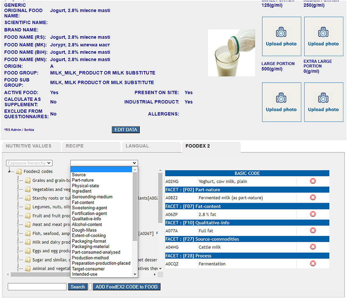Screen dimensions: 347x298
Task: Delete the Yoghurt, cow milk, plain basic code
Action: point(313,181)
